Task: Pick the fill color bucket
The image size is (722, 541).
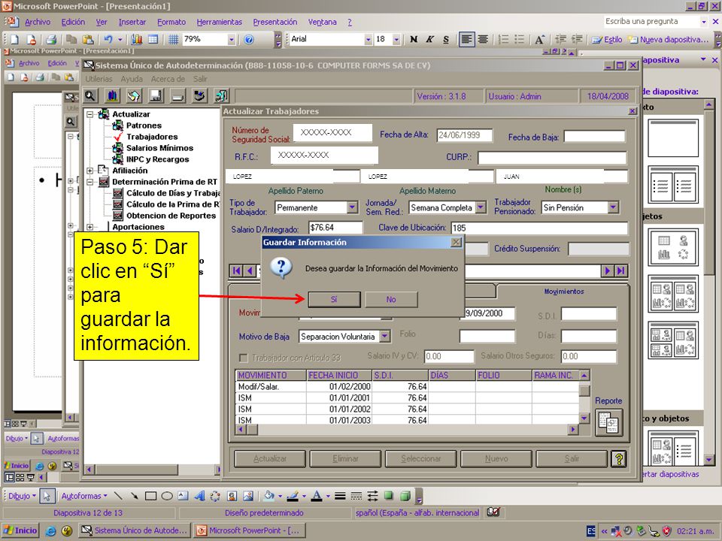Action: click(x=269, y=496)
